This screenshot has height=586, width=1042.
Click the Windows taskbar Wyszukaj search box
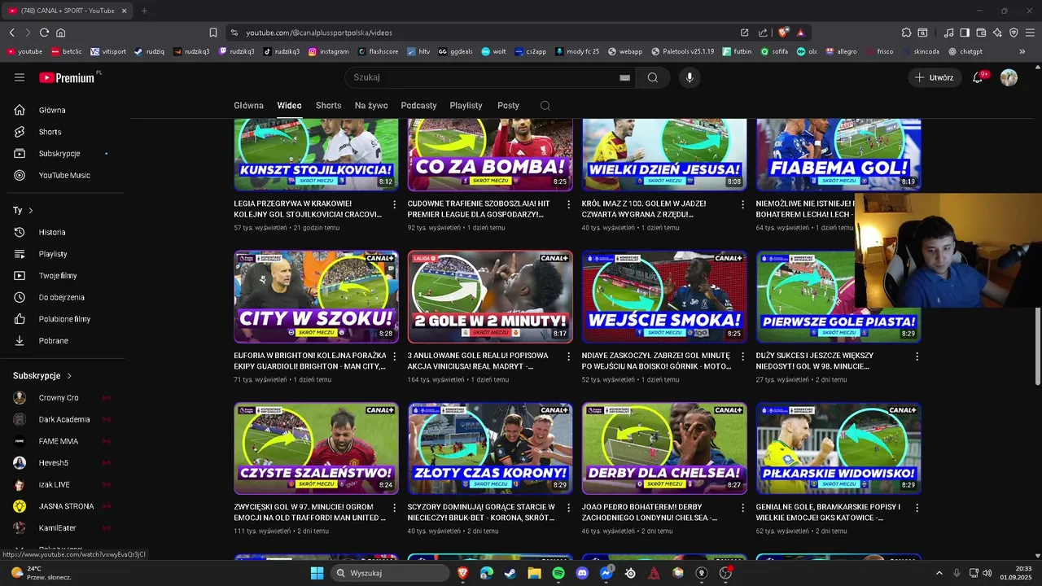[x=391, y=573]
